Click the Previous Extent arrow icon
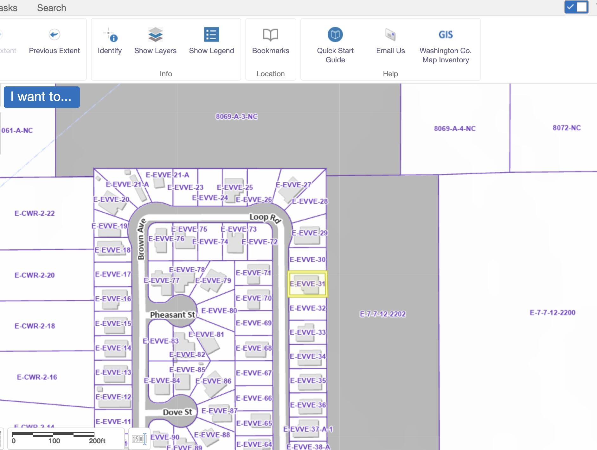The width and height of the screenshot is (597, 450). click(x=54, y=34)
